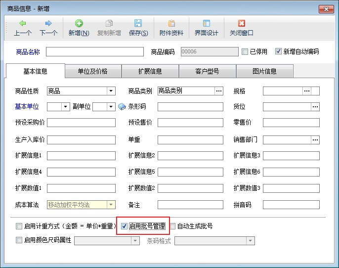This screenshot has height=268, width=339.
Task: Click the 新增(N) green plus icon
Action: (x=79, y=23)
